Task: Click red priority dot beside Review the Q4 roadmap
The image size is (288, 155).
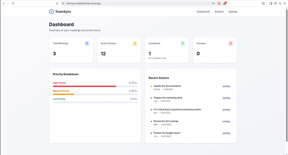Action: (151, 122)
